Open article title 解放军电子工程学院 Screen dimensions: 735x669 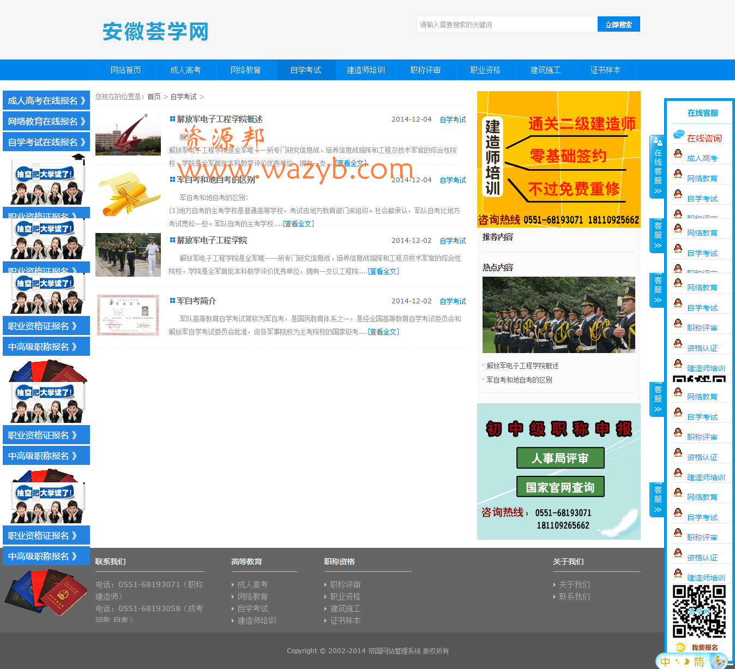(x=212, y=240)
